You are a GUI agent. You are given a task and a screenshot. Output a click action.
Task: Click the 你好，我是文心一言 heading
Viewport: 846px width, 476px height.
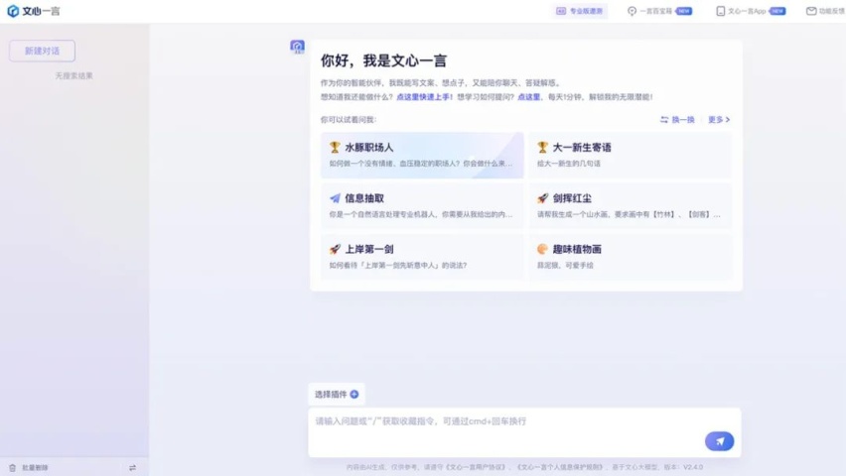tap(383, 60)
